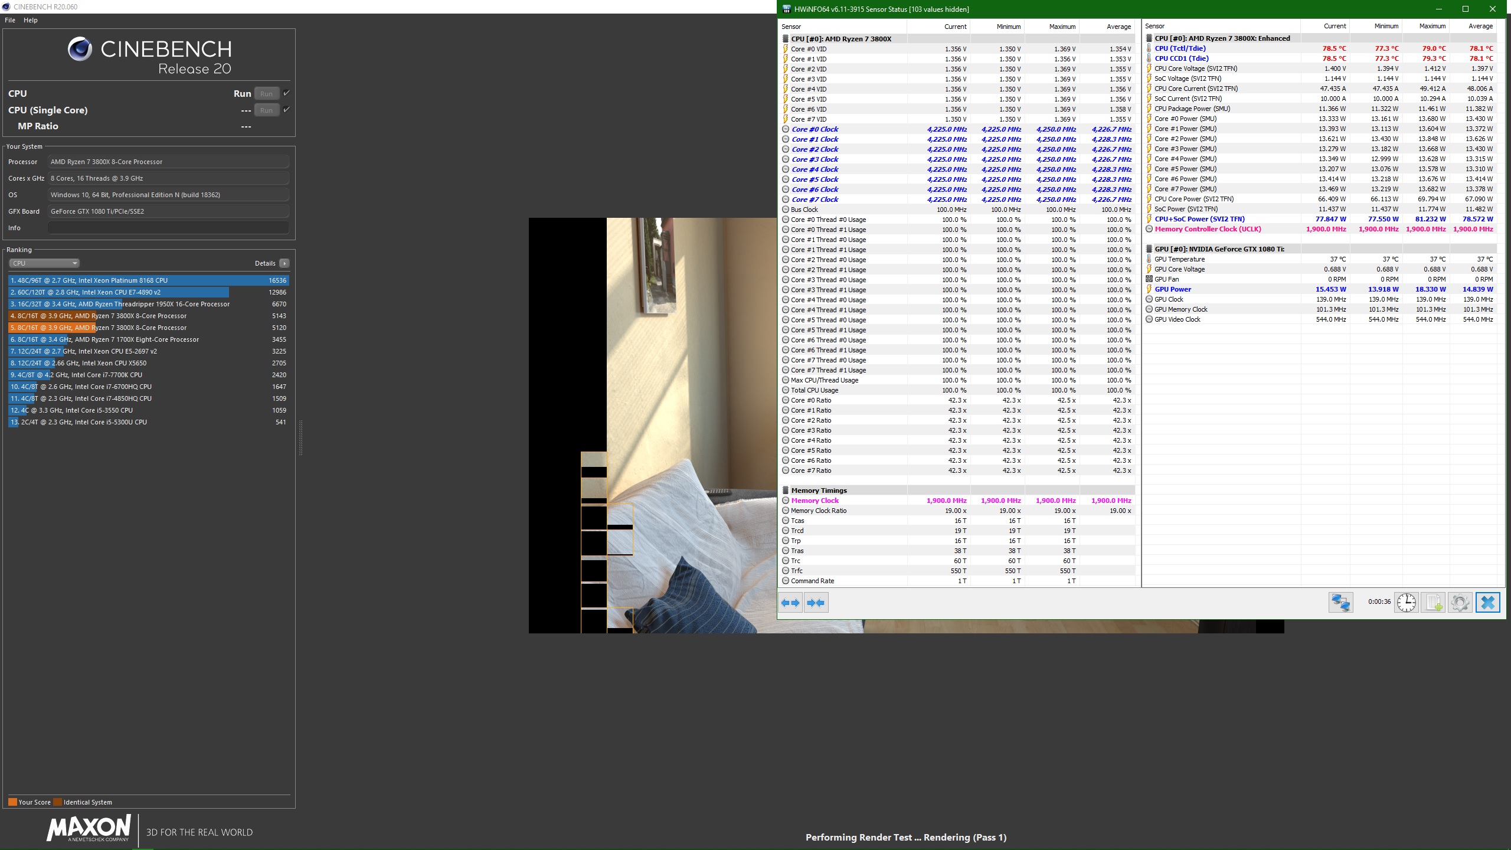
Task: Select the CPU CCD1 (Tdie) sensor row label
Action: click(x=1182, y=58)
